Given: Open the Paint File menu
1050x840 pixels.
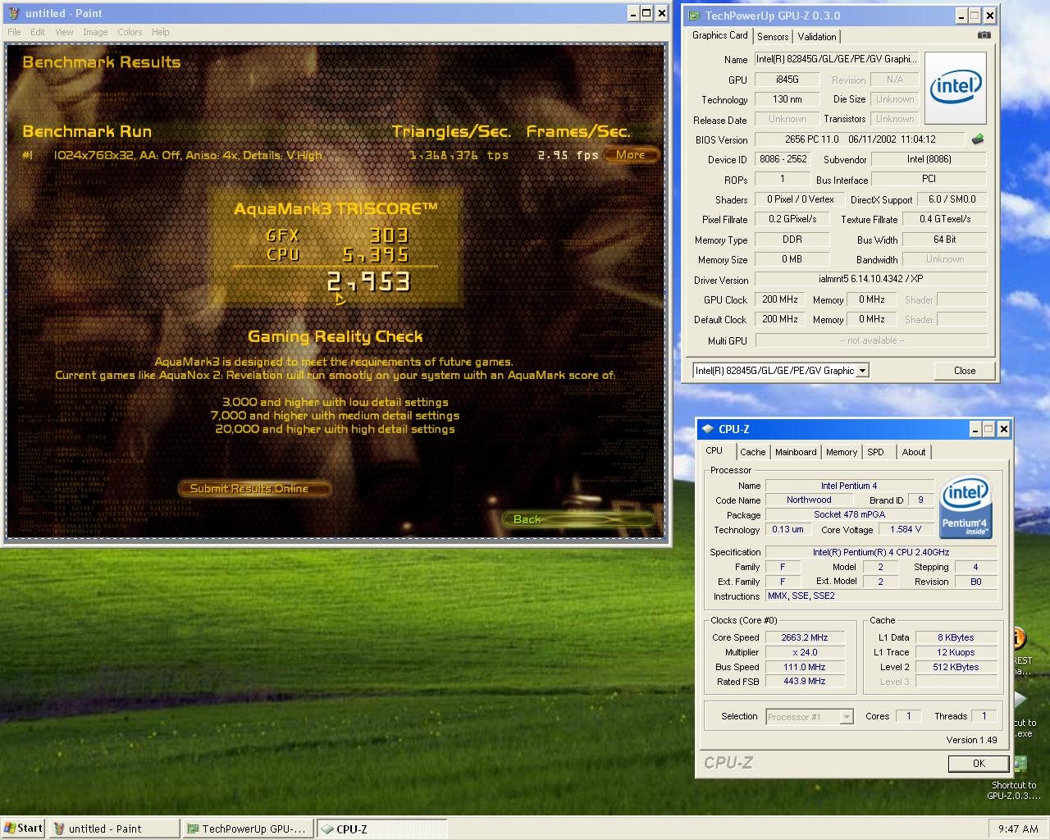Looking at the screenshot, I should [14, 32].
